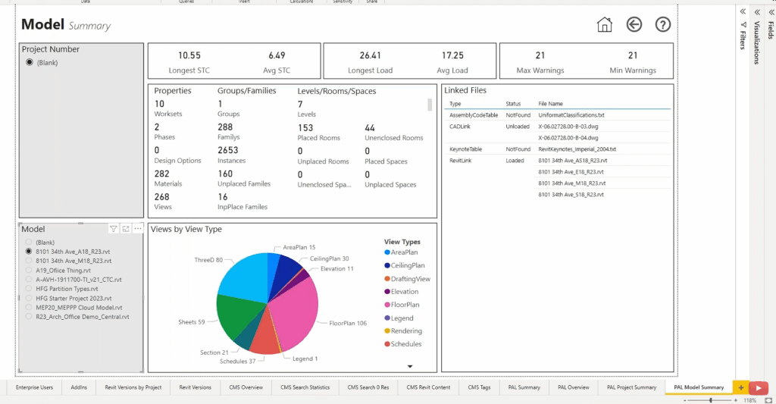Click the Home icon in report header
The image size is (776, 404).
(604, 24)
